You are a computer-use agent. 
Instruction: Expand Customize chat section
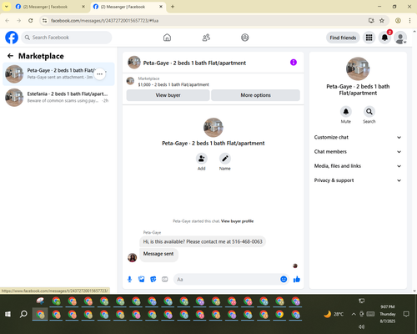(x=358, y=137)
